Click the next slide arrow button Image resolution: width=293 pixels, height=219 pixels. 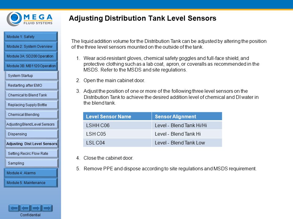point(36,208)
